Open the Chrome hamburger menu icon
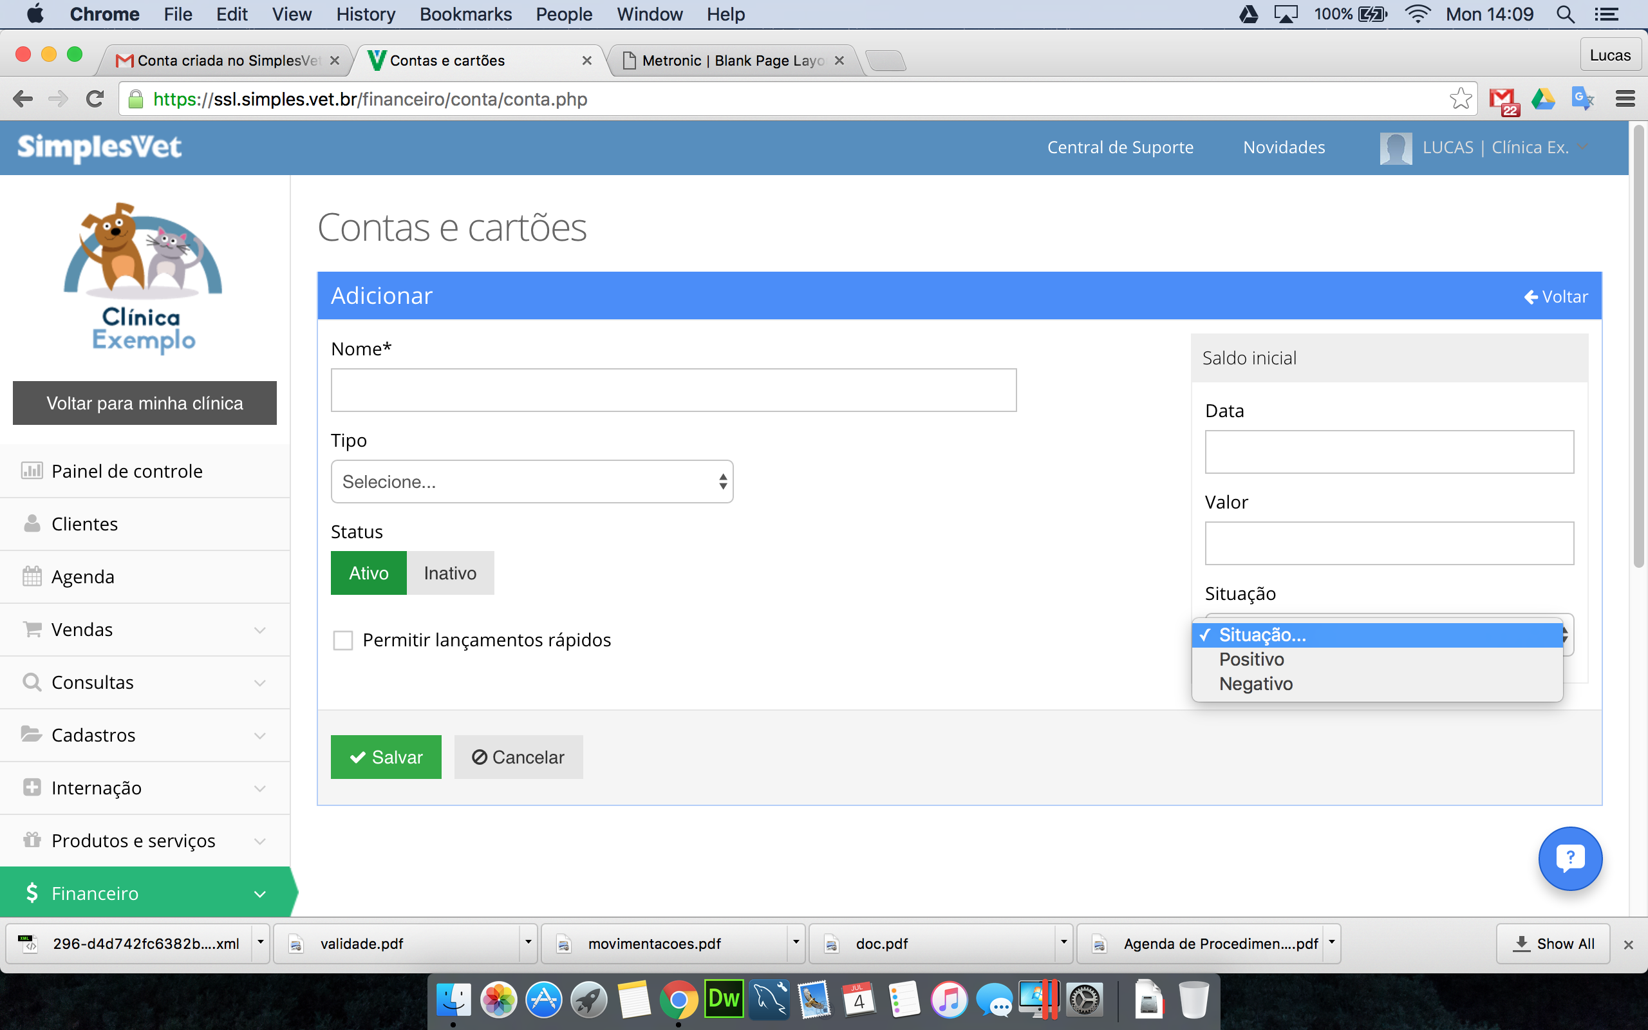The width and height of the screenshot is (1648, 1030). [x=1625, y=99]
